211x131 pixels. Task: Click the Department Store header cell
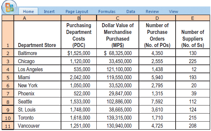(37, 35)
